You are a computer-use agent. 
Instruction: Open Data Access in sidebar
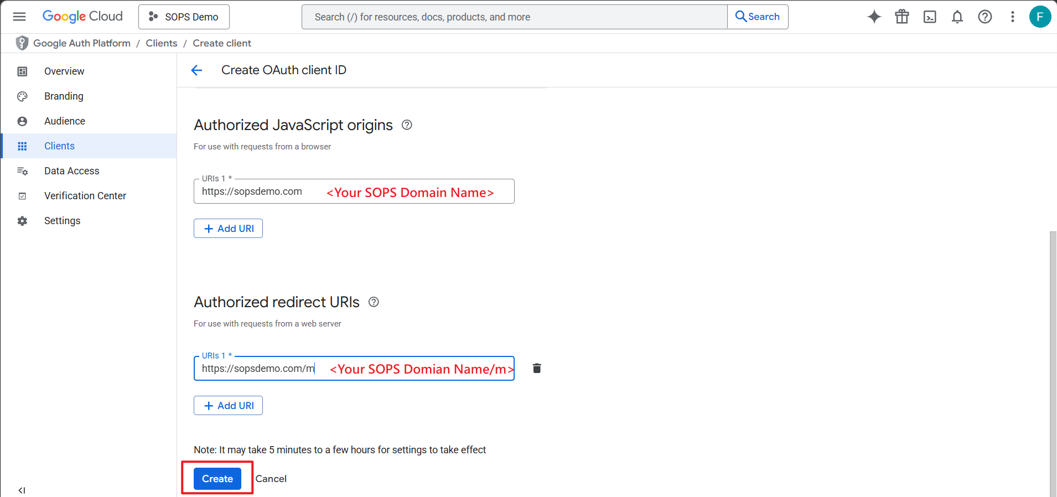[x=71, y=171]
